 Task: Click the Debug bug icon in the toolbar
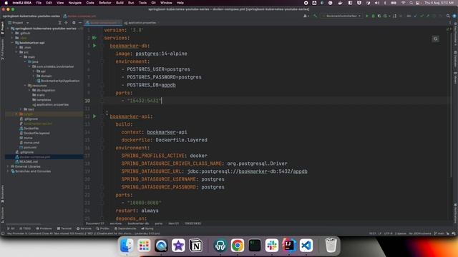[373, 16]
